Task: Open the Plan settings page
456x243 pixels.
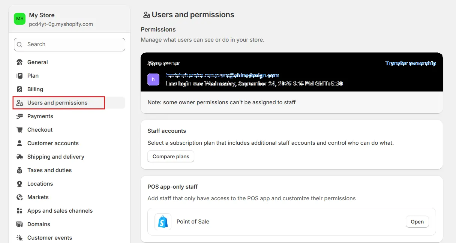Action: (x=33, y=76)
